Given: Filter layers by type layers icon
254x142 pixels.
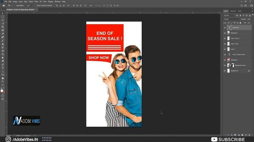Looking at the screenshot, I should 243,15.
